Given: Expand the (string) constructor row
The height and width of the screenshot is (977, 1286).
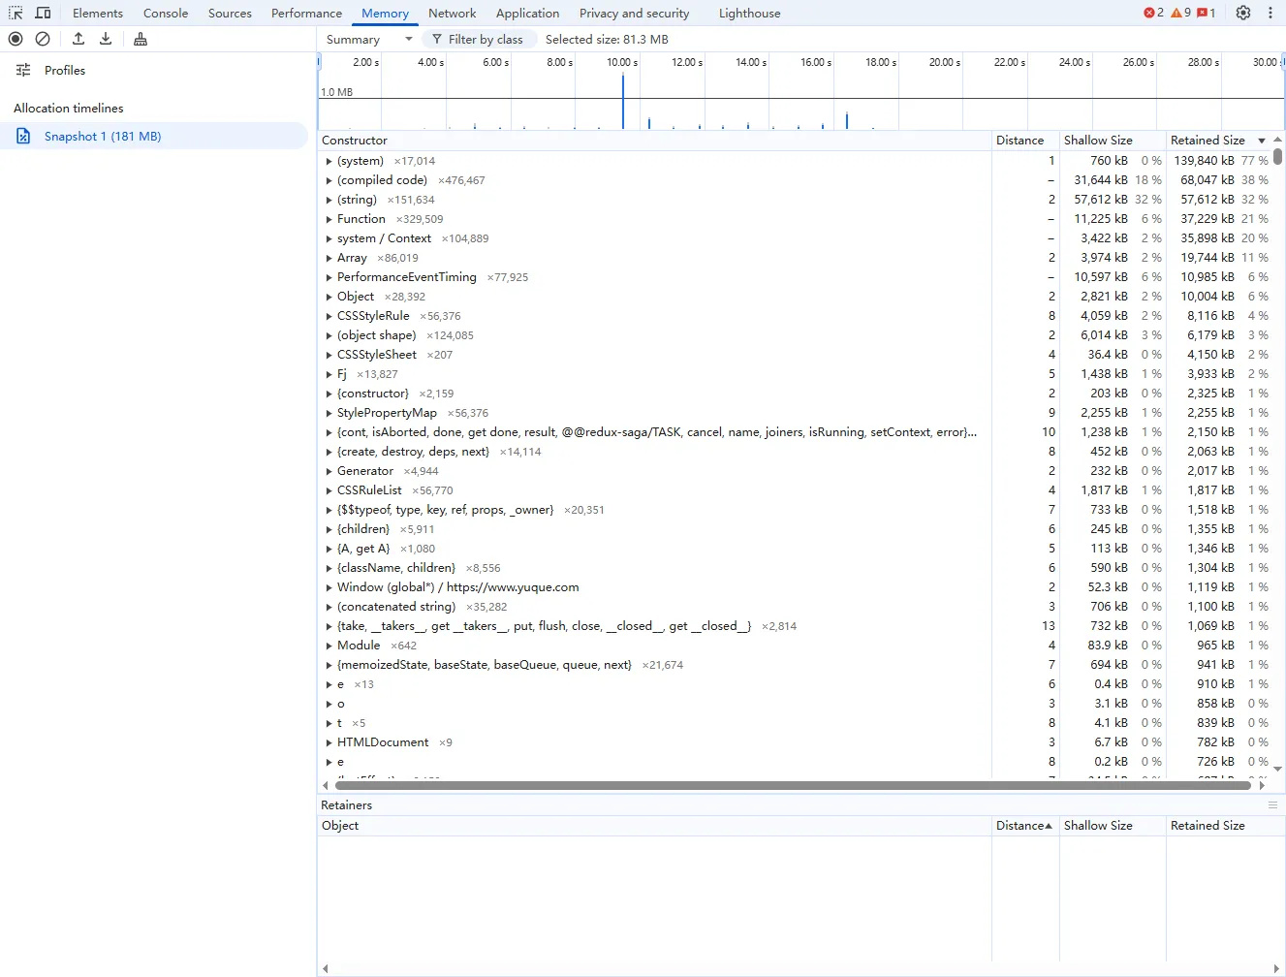Looking at the screenshot, I should 329,201.
